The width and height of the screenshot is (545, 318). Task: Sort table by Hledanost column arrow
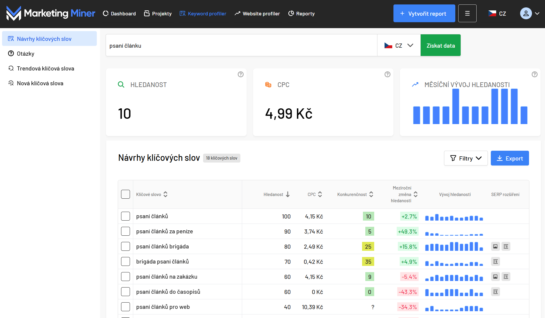(x=288, y=194)
